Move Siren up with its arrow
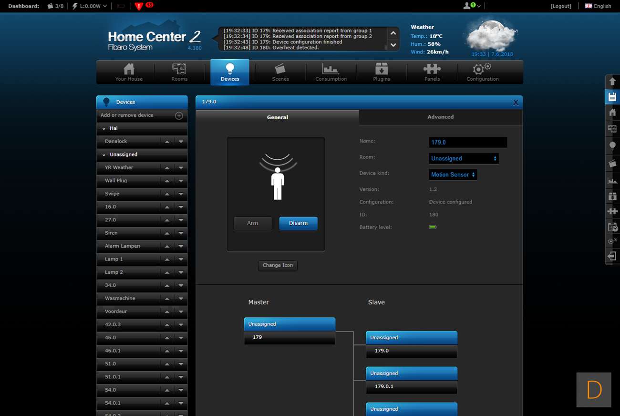Screen dimensions: 620x416 167,233
